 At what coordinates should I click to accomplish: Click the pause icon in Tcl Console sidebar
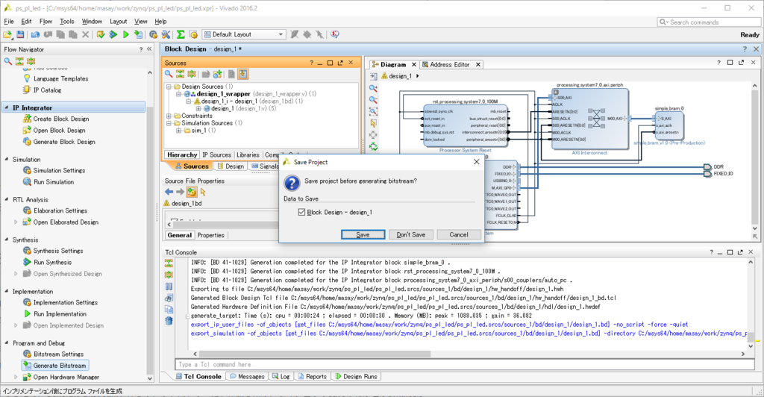(x=169, y=287)
